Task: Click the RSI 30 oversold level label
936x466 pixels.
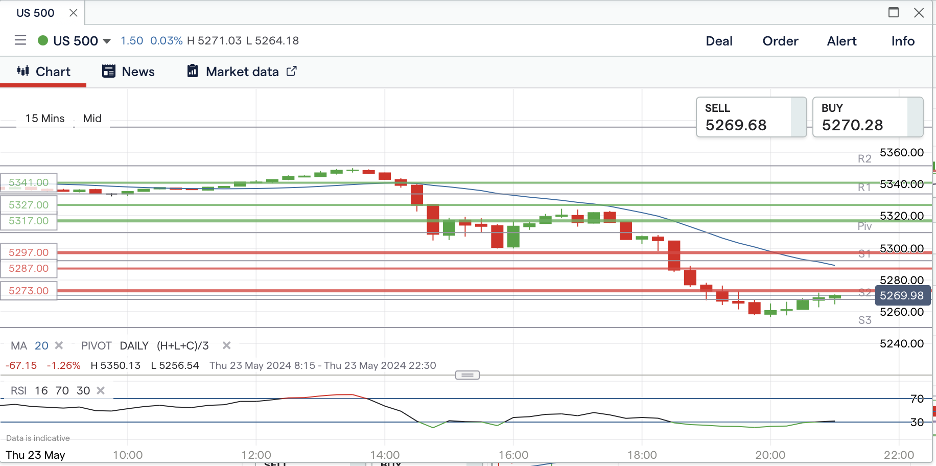Action: click(917, 422)
